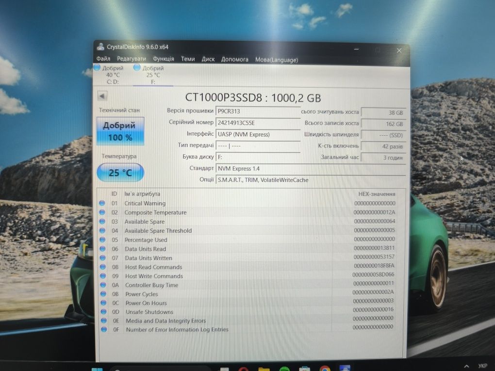
Task: Click the status circle for the Available Spare row (ID 03)
Action: (102, 222)
